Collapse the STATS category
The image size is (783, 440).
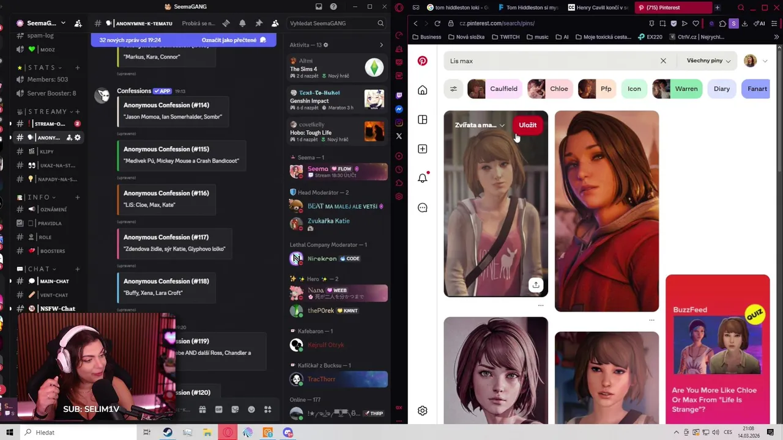[41, 67]
